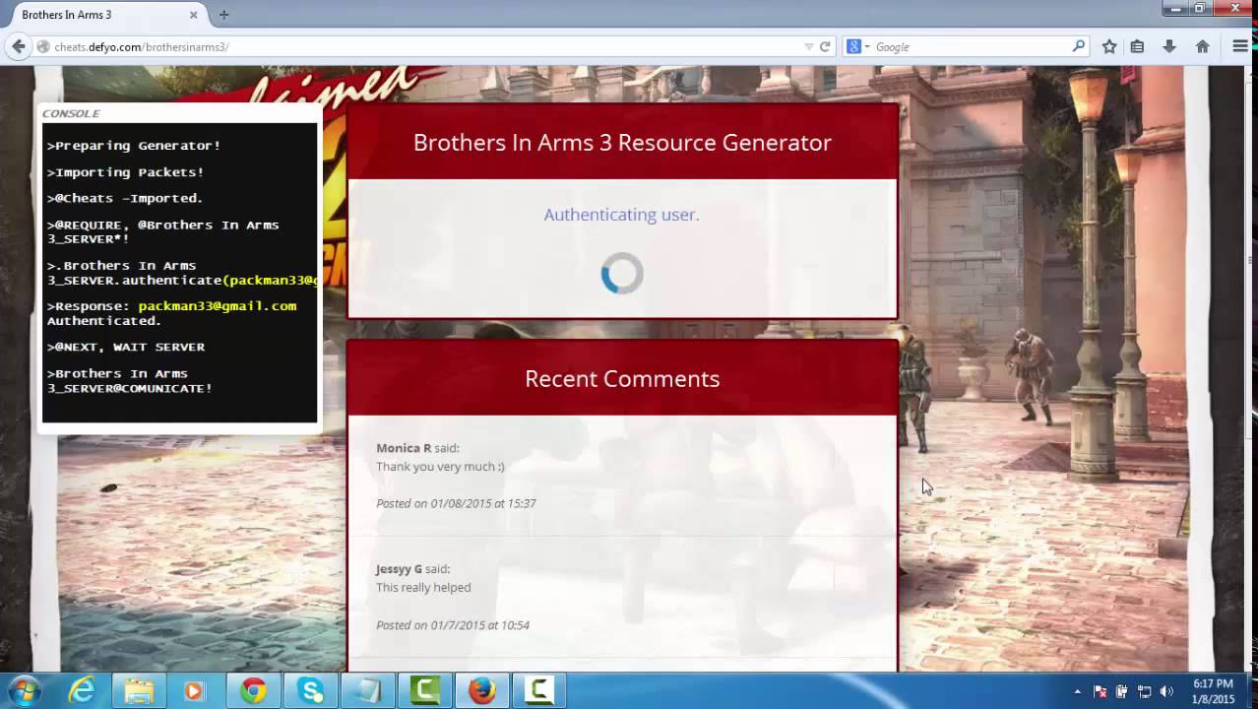Image resolution: width=1258 pixels, height=709 pixels.
Task: Click the loading spinner
Action: (x=622, y=274)
